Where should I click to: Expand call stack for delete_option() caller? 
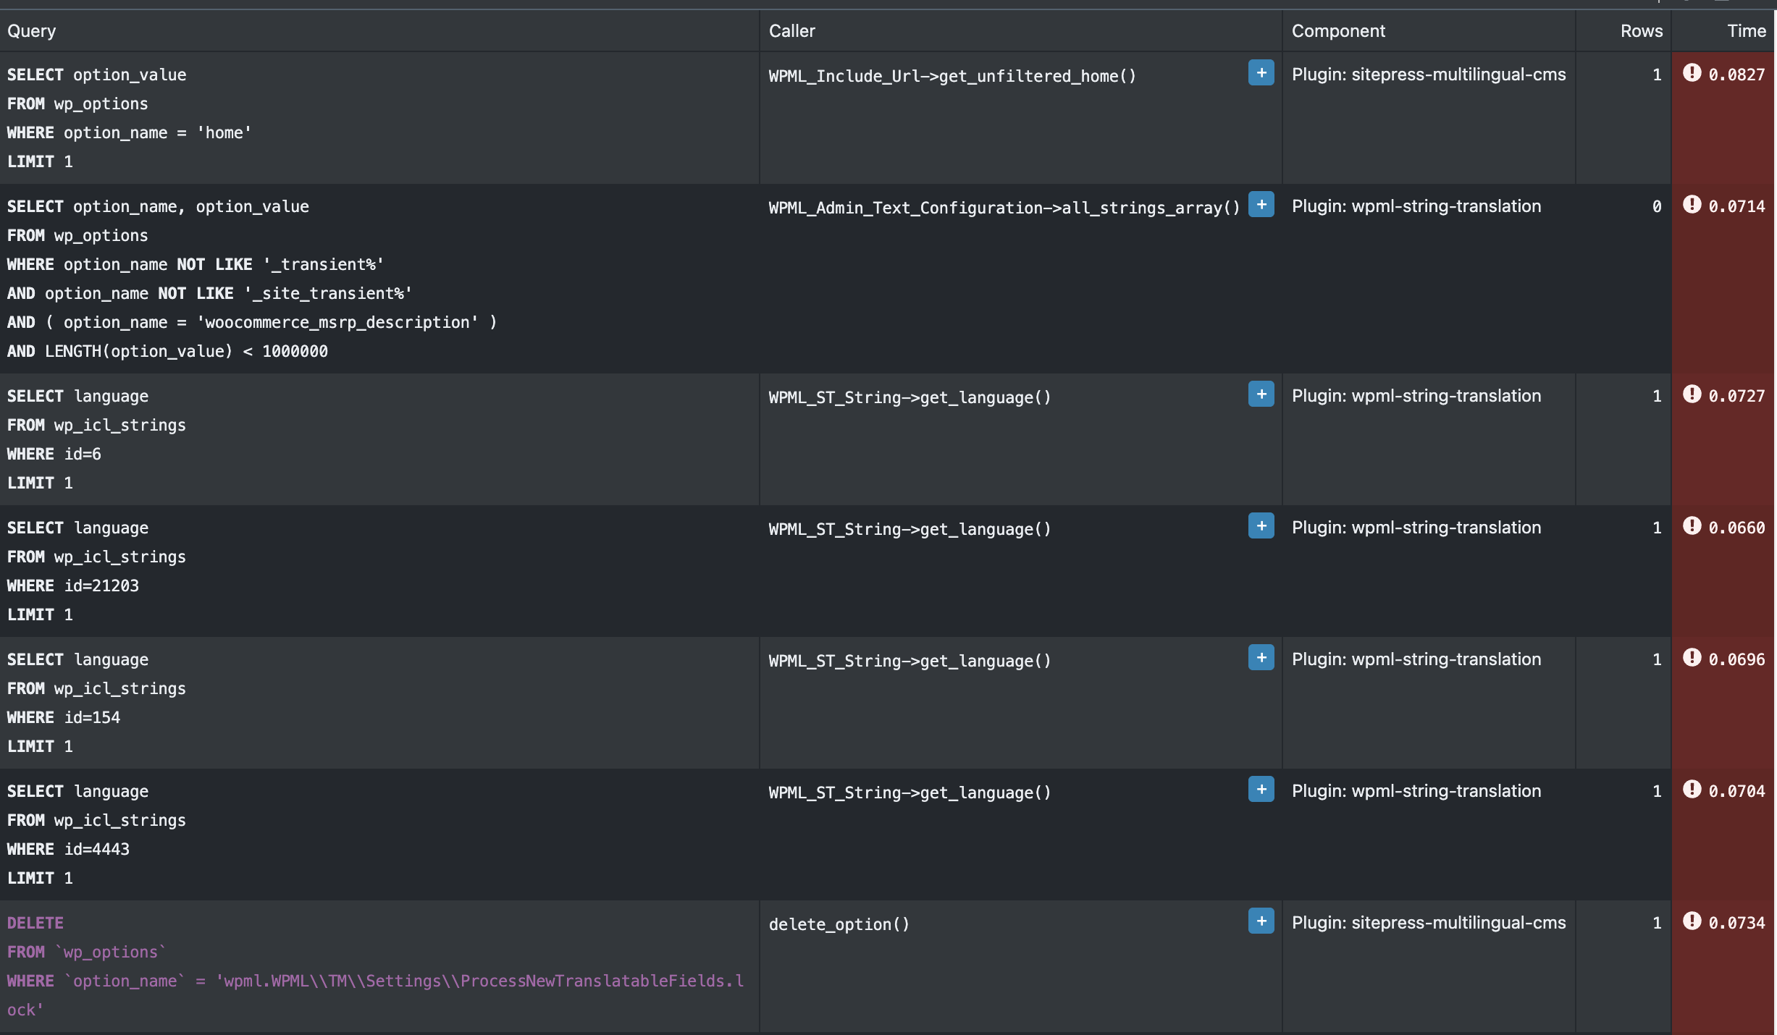tap(1261, 921)
